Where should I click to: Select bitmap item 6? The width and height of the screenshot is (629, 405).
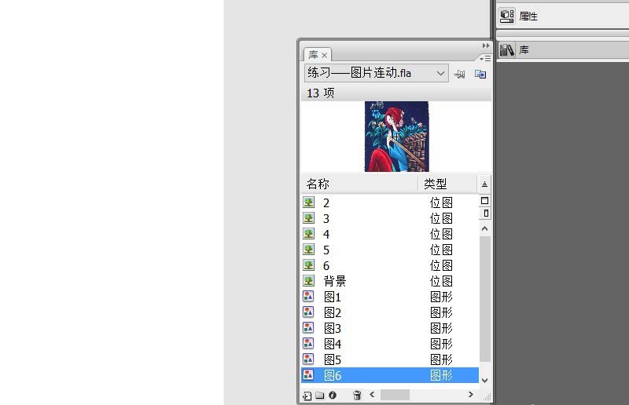pos(389,265)
